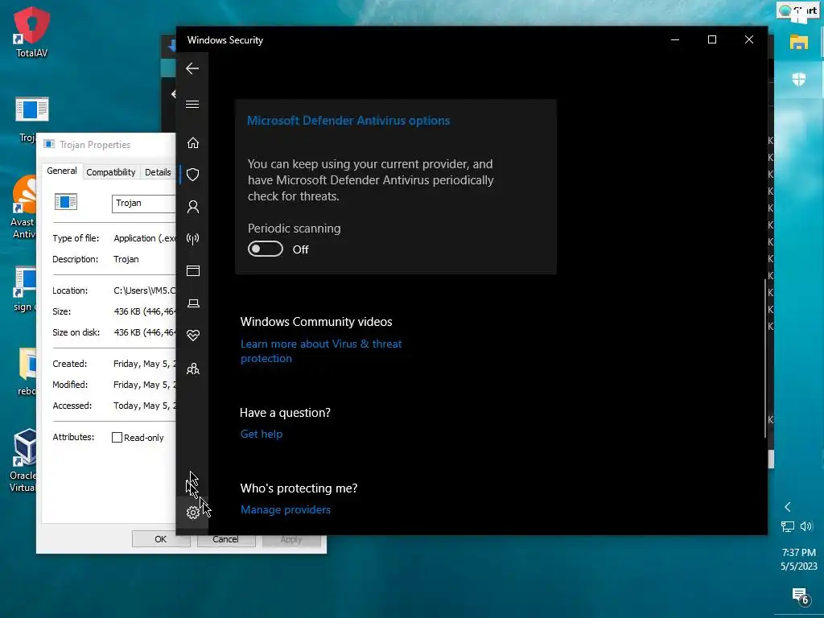Open Device security laptop icon
This screenshot has width=824, height=618.
[x=193, y=303]
